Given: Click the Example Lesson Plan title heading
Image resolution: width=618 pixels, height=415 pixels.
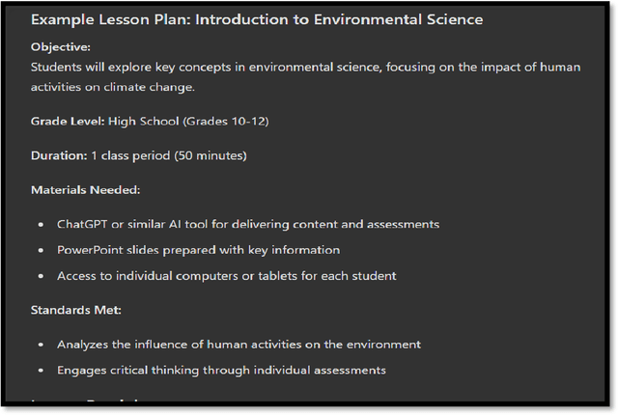Looking at the screenshot, I should [x=257, y=20].
